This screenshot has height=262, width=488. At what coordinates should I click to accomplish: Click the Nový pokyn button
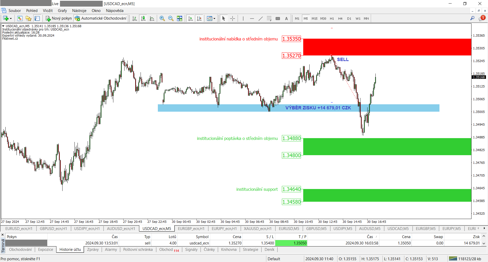[x=59, y=18]
